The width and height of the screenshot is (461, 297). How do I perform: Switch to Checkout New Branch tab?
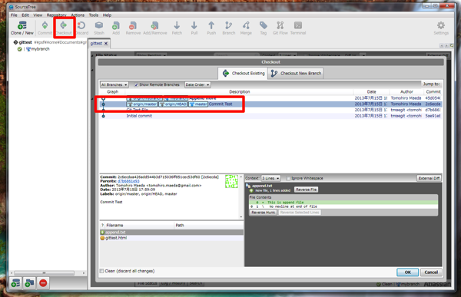coord(296,73)
